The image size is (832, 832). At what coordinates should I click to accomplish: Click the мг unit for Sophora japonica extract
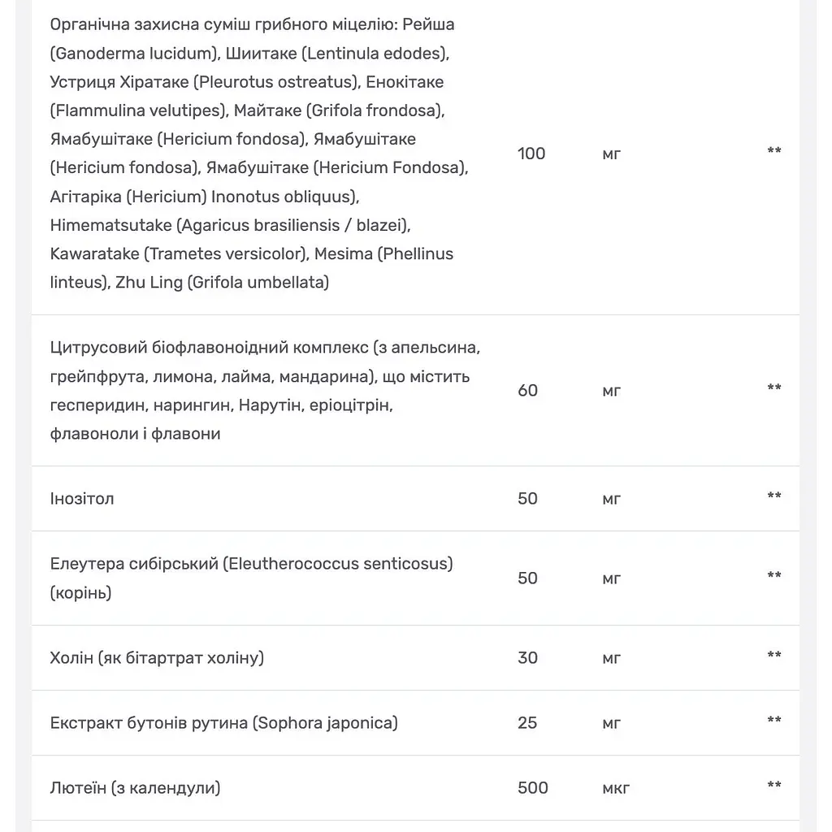(611, 724)
